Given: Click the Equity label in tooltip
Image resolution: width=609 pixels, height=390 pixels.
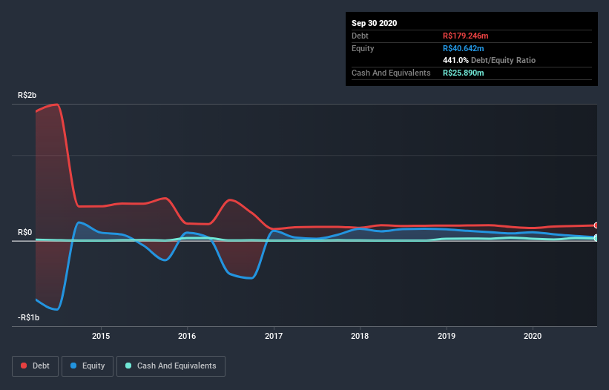Looking at the screenshot, I should 363,48.
